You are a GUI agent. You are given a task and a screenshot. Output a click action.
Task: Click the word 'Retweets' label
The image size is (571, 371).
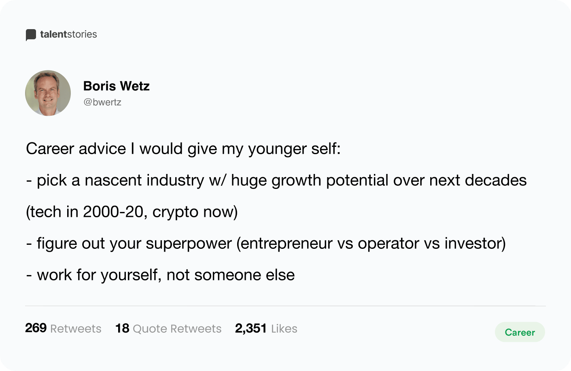point(76,329)
